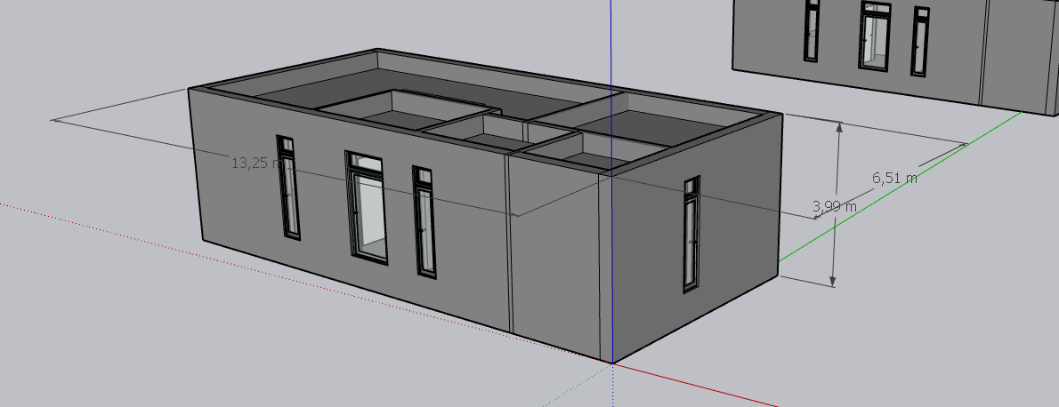Select the 6,51 m width dimension text
The width and height of the screenshot is (1059, 407).
click(894, 178)
